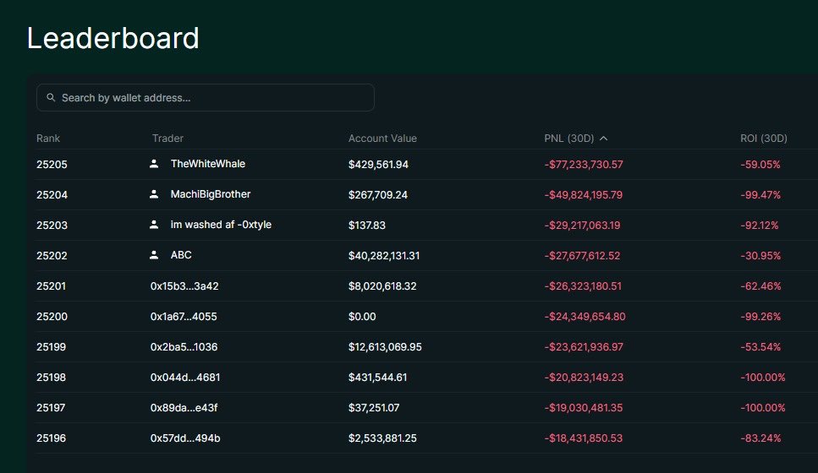Click rank 25197

tap(51, 407)
